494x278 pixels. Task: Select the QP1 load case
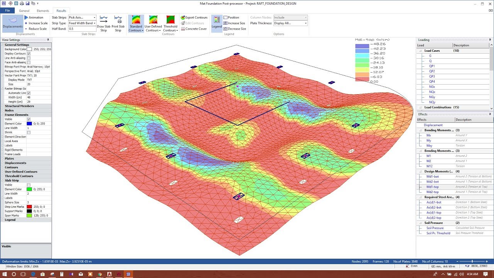pos(431,66)
